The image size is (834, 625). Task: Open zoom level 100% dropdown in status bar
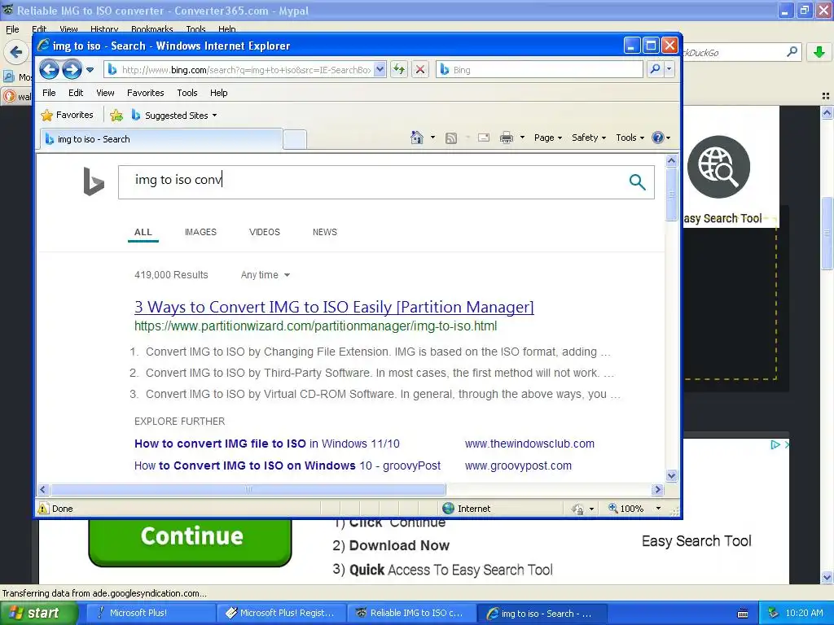658,509
